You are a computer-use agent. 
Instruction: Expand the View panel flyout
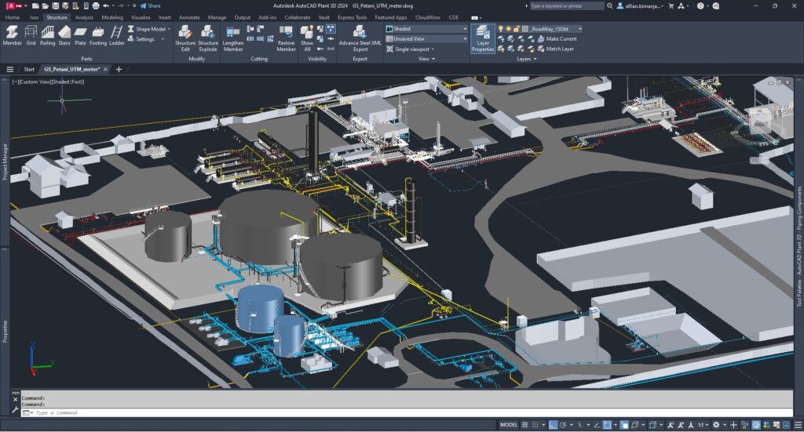pyautogui.click(x=426, y=59)
